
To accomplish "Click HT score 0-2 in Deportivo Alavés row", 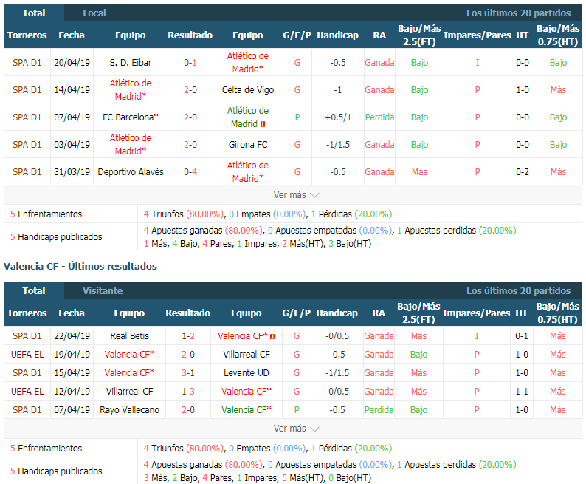I will tap(523, 171).
